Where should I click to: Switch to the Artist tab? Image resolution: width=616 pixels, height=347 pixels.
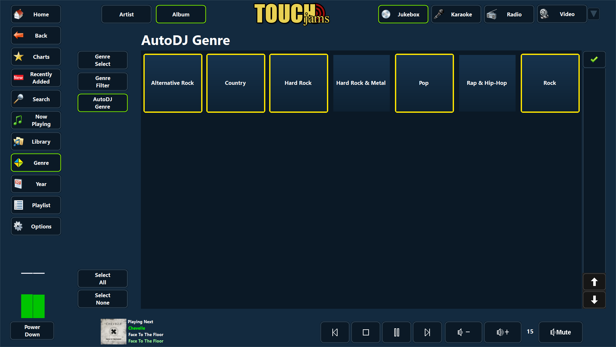click(126, 14)
